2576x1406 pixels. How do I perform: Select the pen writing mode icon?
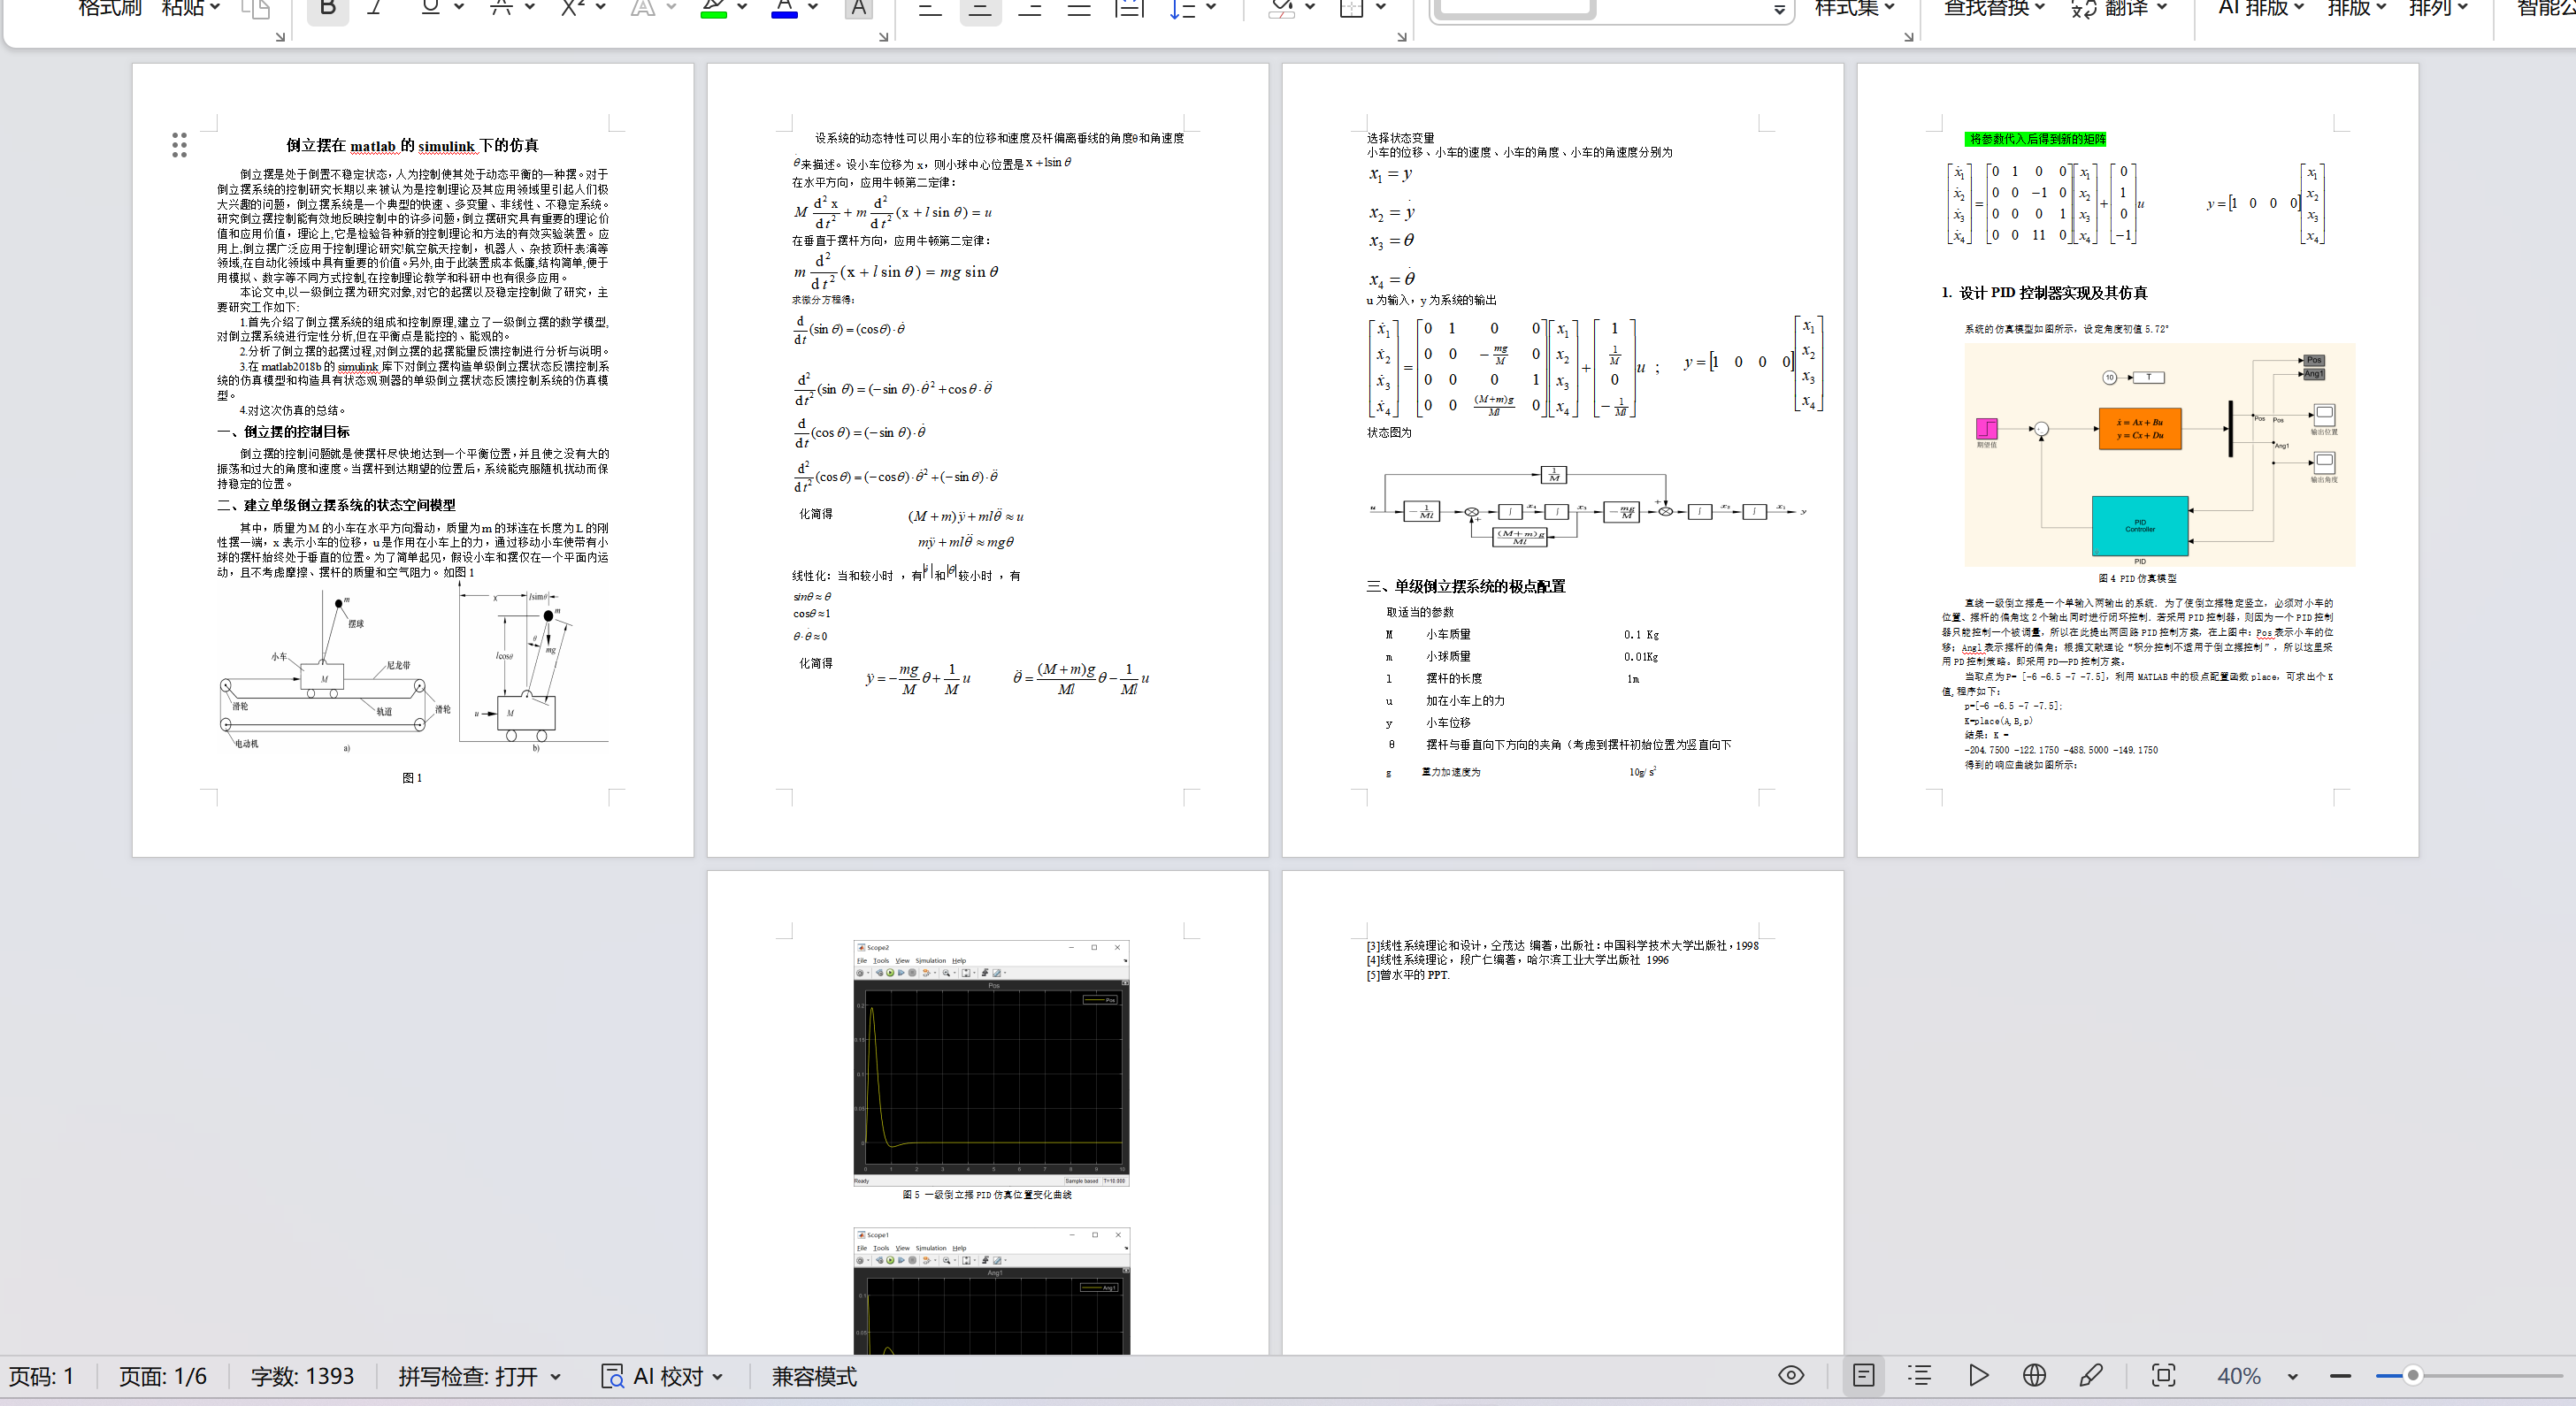2090,1375
